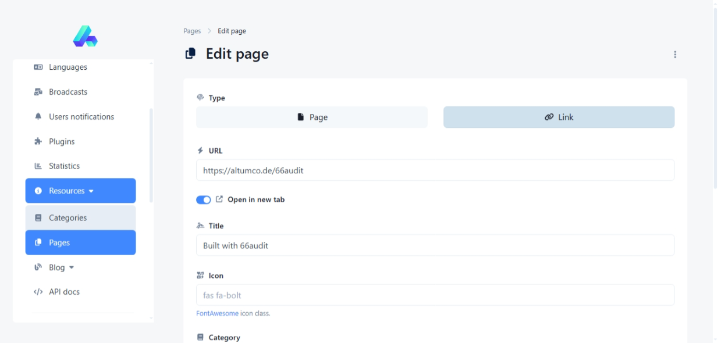Click the app logo in the sidebar
Viewport: 718px width, 343px height.
coord(85,36)
